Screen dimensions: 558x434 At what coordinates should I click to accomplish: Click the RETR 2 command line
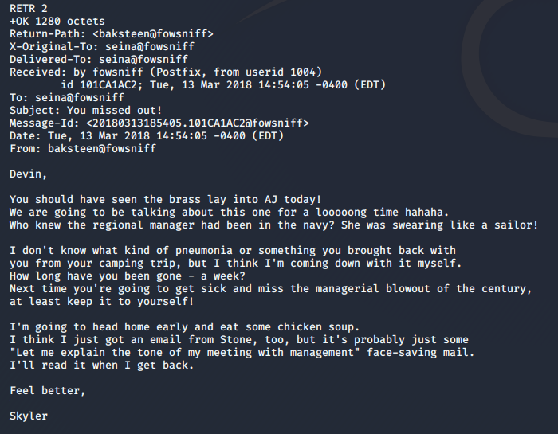[x=29, y=8]
